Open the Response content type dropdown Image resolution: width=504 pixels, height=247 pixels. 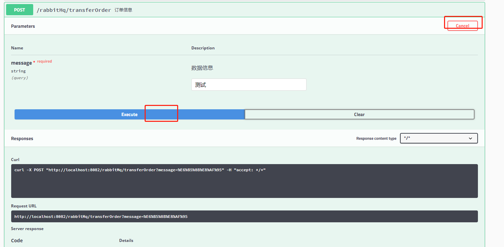click(x=439, y=138)
